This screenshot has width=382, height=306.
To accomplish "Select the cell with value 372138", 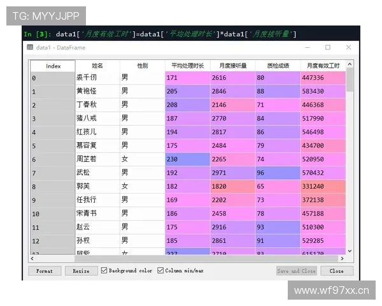I will (323, 200).
